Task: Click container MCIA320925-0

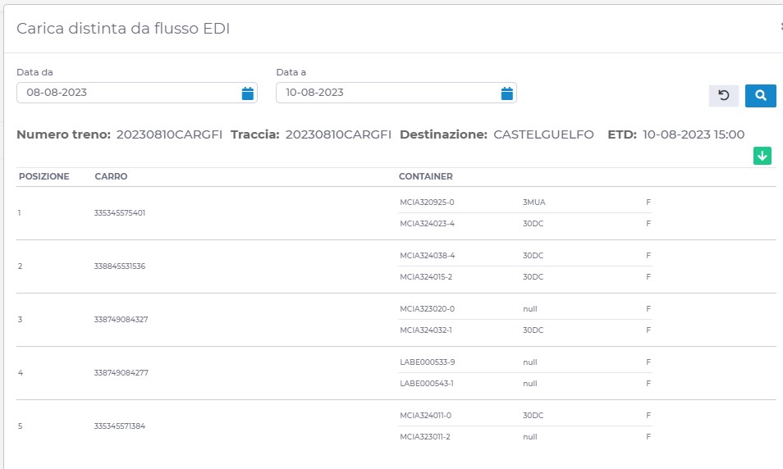Action: click(x=427, y=202)
